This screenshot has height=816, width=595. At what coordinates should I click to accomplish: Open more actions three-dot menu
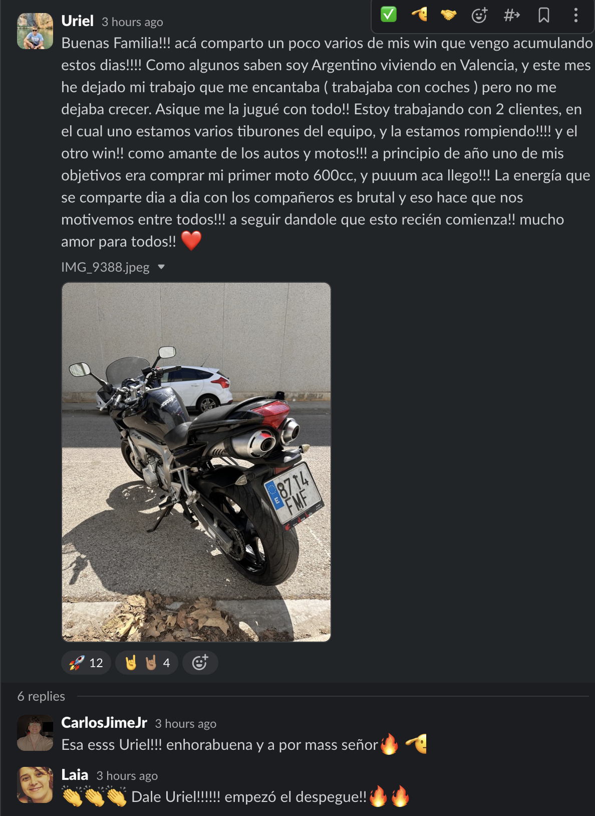575,15
